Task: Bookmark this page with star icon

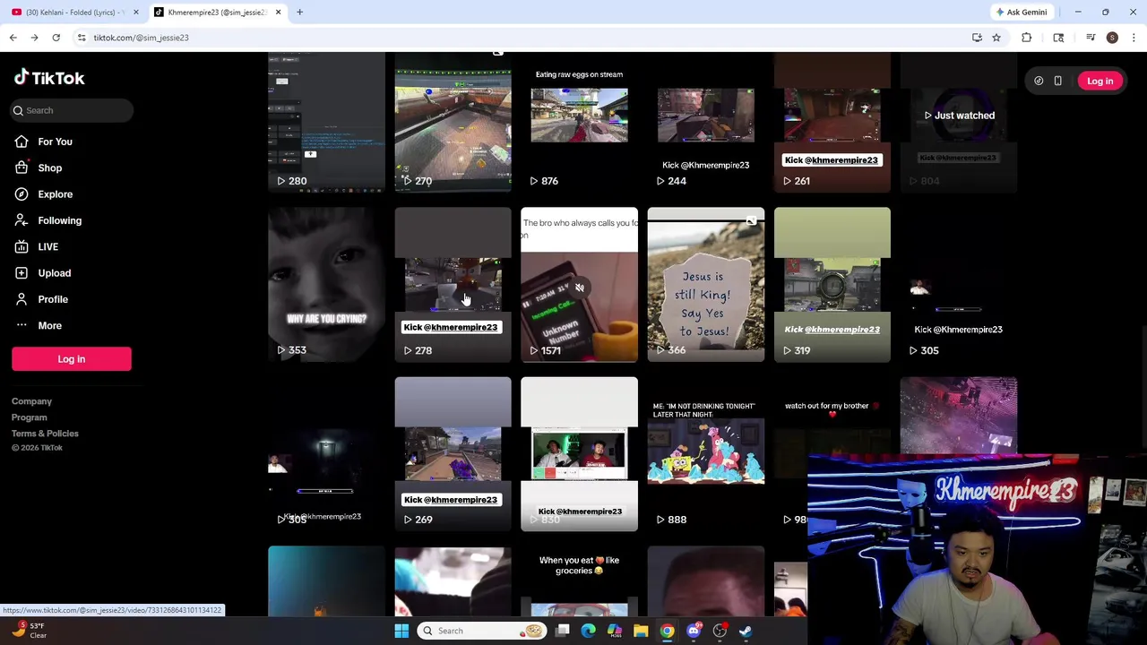Action: [x=996, y=38]
